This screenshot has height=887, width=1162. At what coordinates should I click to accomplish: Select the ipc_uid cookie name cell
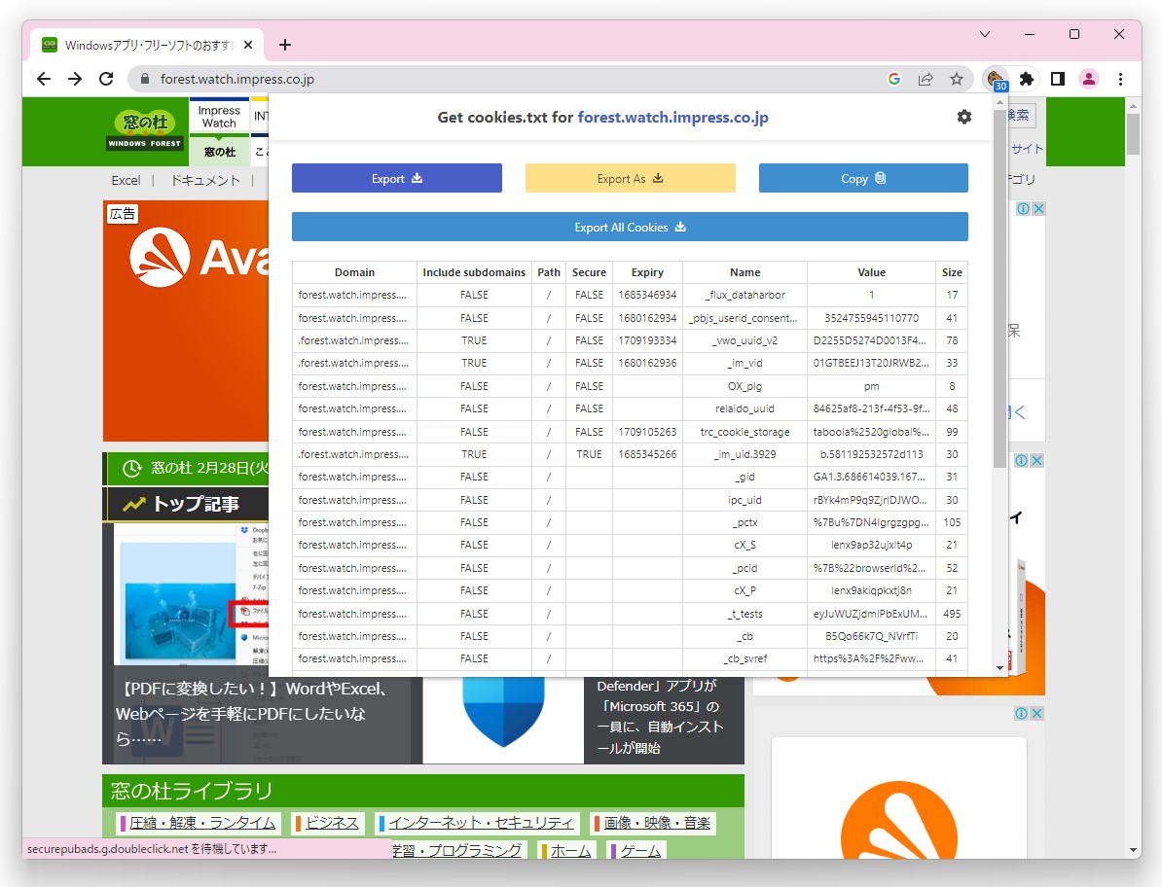tap(744, 500)
